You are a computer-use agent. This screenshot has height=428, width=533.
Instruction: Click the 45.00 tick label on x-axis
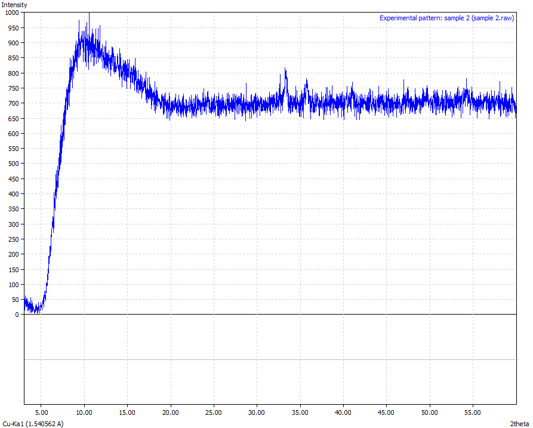386,412
